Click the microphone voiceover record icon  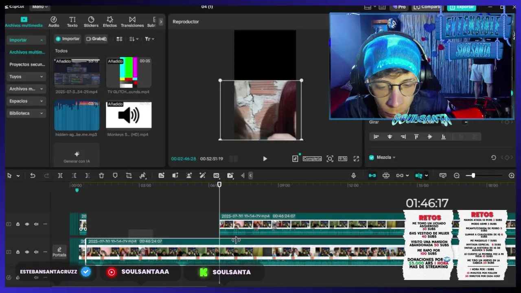353,175
